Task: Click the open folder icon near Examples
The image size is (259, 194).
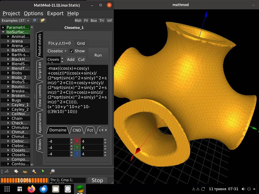Action: [42, 20]
